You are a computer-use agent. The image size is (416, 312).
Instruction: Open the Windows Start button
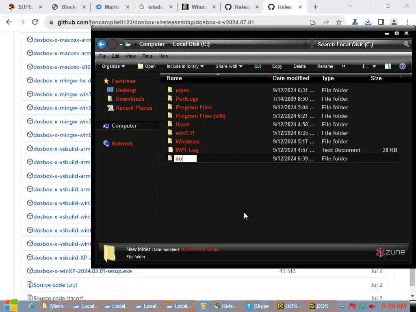11,305
